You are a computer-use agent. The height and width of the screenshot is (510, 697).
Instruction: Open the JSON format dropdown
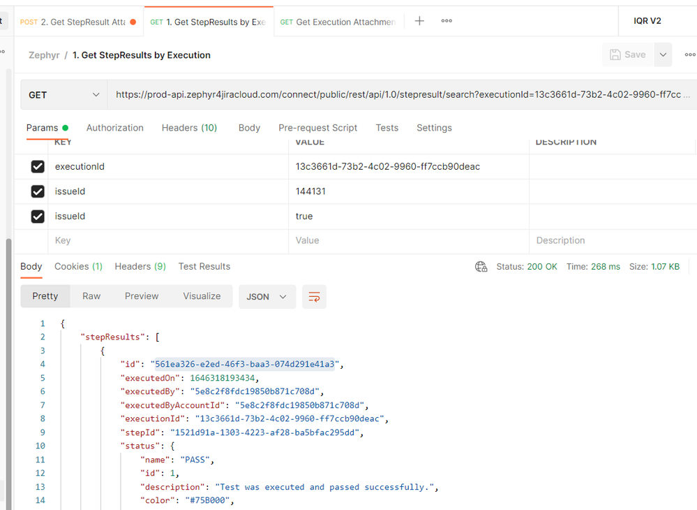point(267,297)
